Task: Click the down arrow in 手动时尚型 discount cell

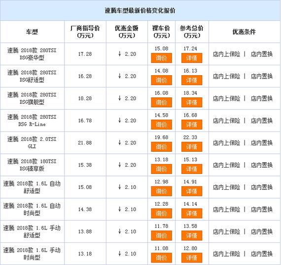Action: pyautogui.click(x=119, y=254)
